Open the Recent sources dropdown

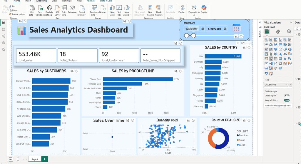(x=82, y=10)
